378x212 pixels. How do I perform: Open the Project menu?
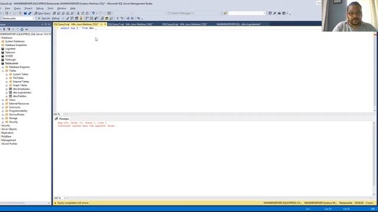coord(28,8)
